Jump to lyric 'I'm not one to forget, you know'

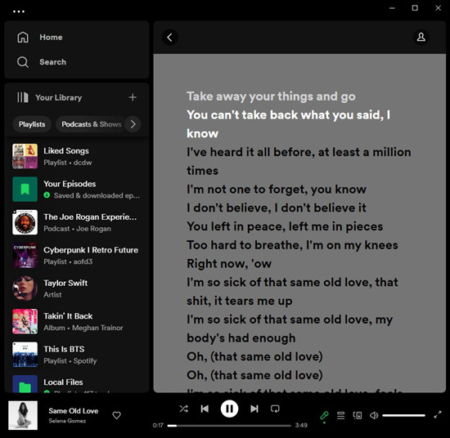click(277, 190)
